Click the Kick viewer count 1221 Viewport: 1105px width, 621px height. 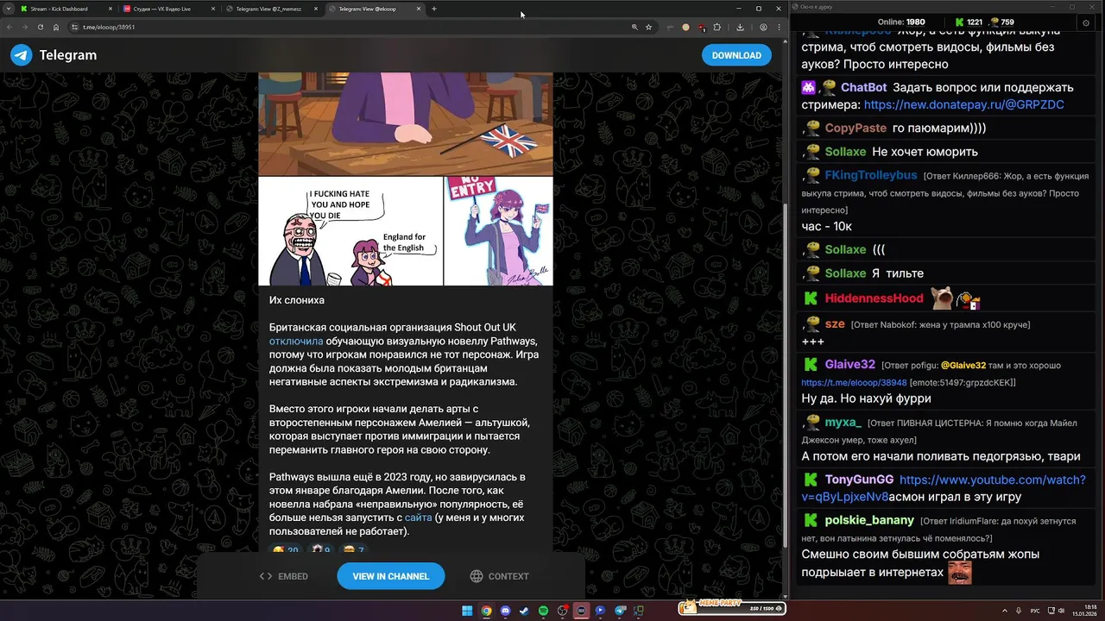tap(968, 22)
